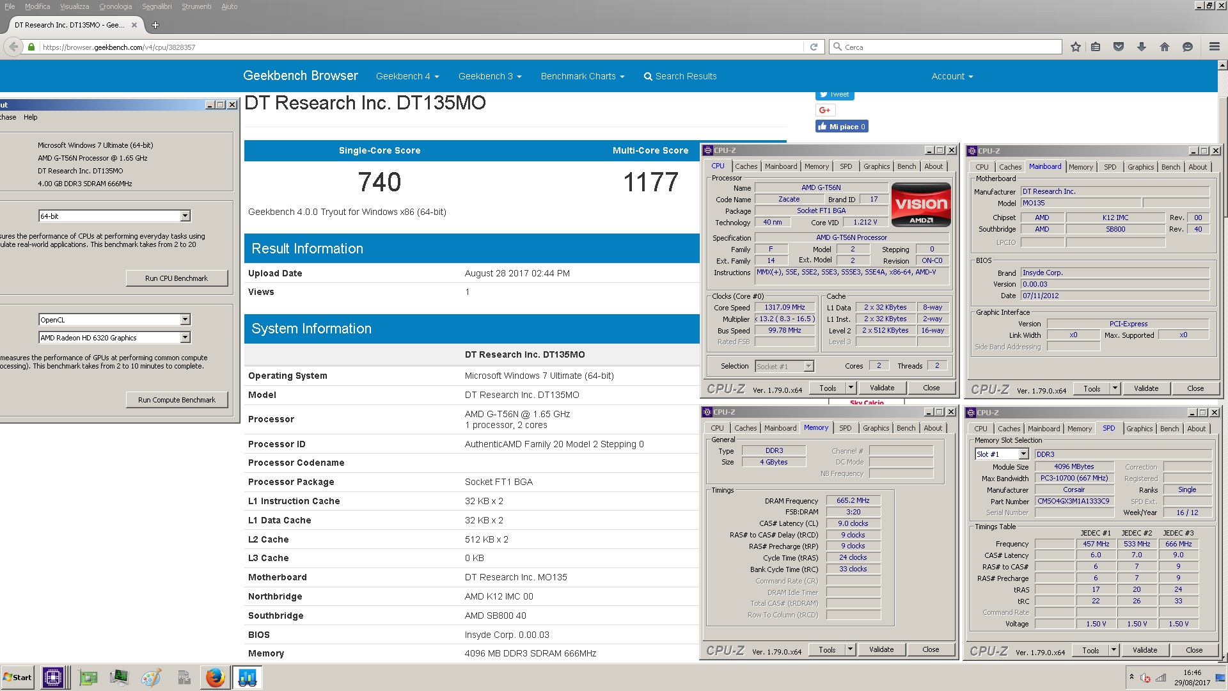
Task: Open Firefox downloads arrow icon
Action: 1142,47
